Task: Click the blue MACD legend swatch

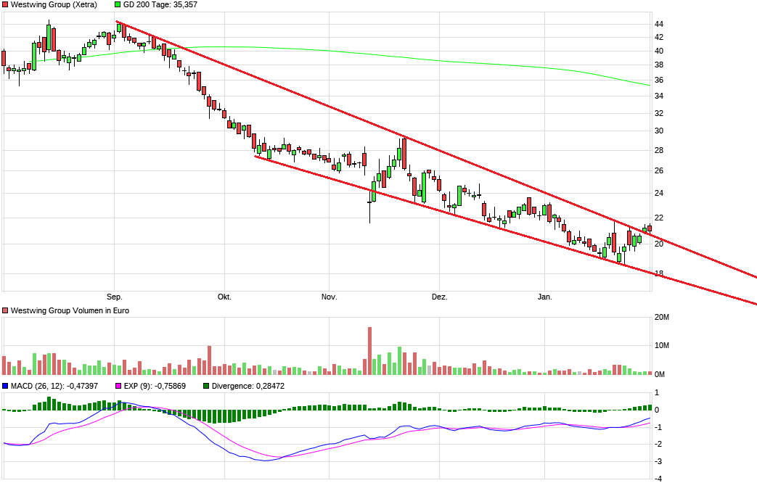Action: click(5, 386)
